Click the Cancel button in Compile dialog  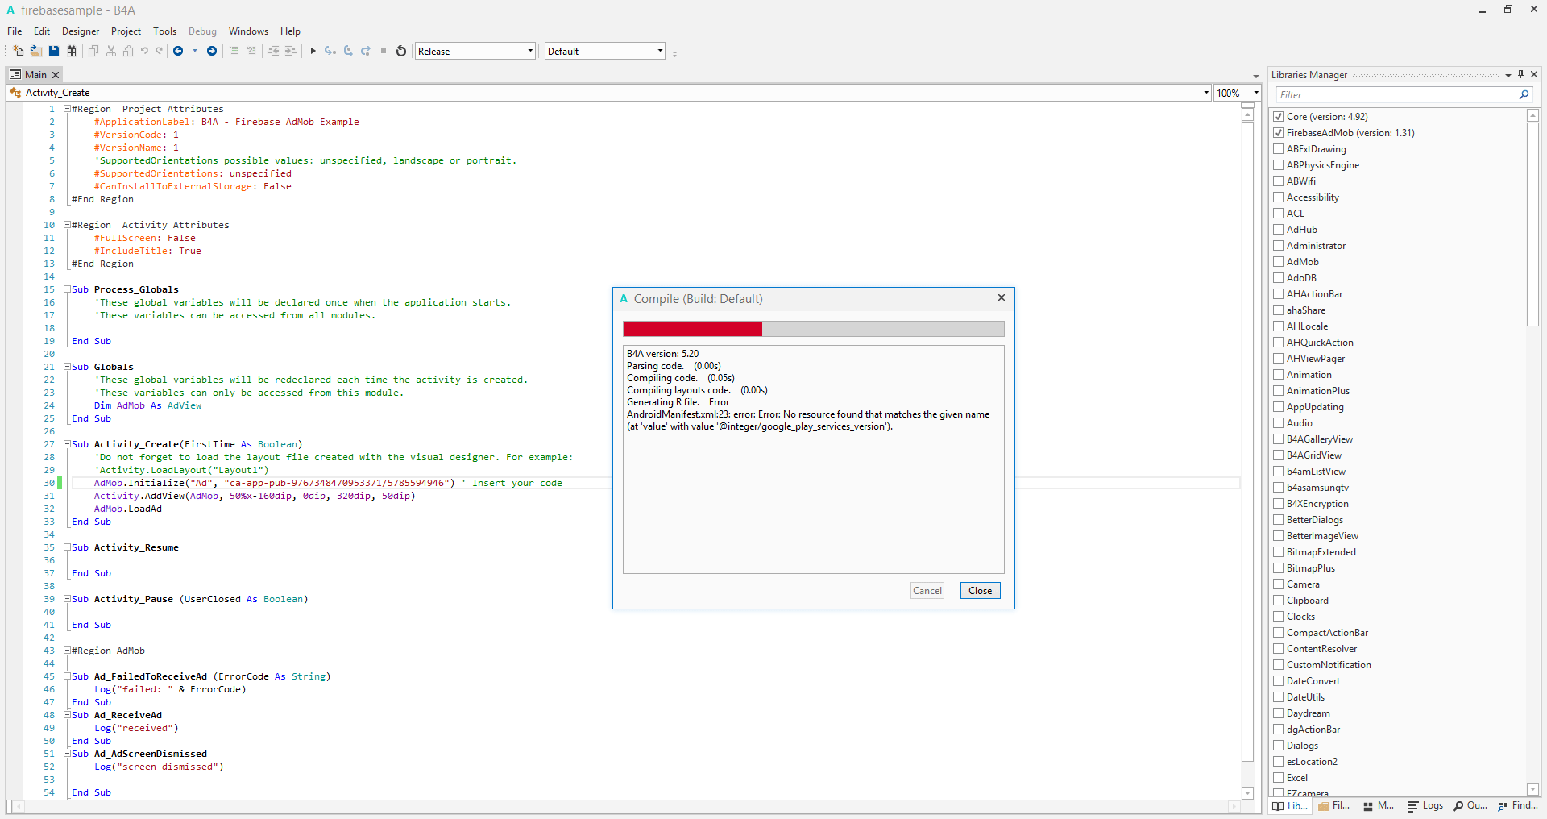point(927,591)
